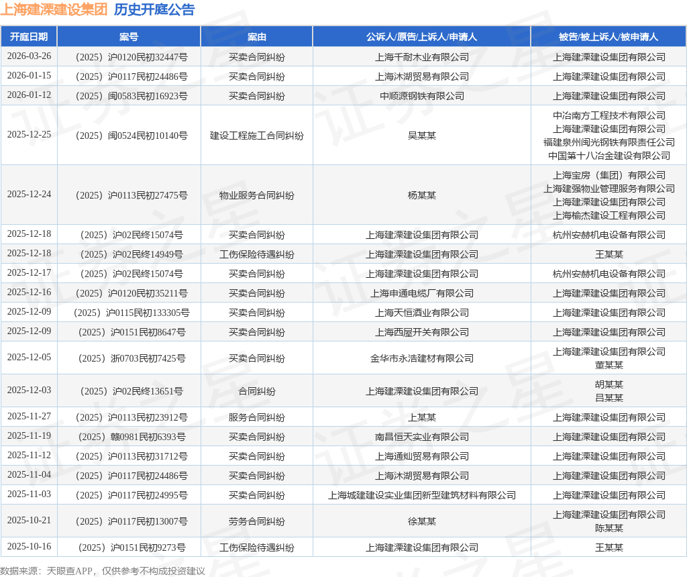The image size is (687, 577).
Task: Click plaintiff 徐某某
Action: click(x=421, y=521)
